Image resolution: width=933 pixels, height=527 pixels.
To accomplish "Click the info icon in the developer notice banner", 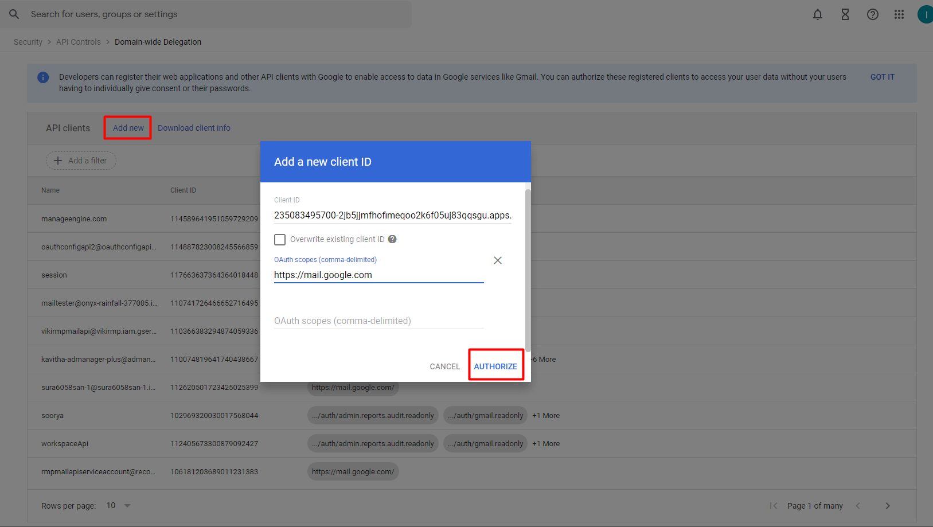I will click(43, 77).
